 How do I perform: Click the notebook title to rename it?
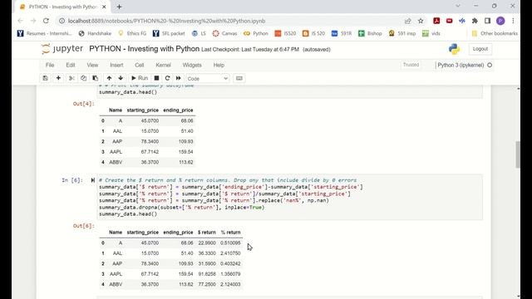[144, 49]
